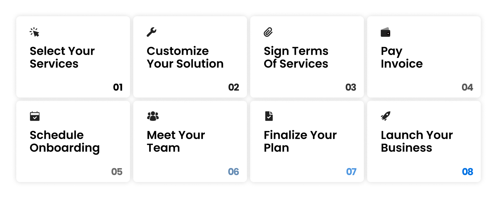The image size is (497, 198).
Task: Click step number 01 on the first card
Action: (x=118, y=87)
